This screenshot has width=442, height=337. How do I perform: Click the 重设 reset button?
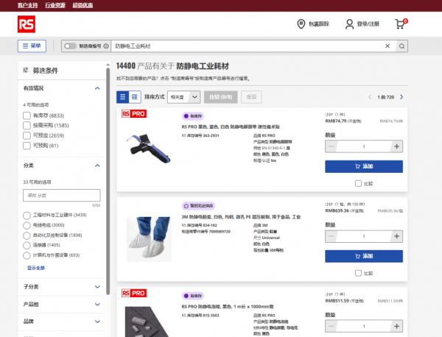(251, 97)
